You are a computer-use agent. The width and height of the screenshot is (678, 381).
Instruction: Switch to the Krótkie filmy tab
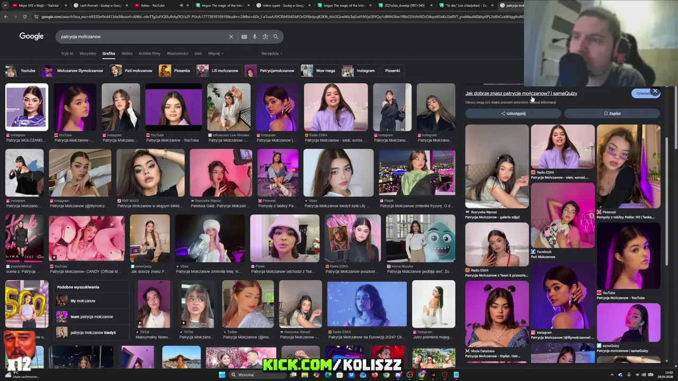pos(149,53)
